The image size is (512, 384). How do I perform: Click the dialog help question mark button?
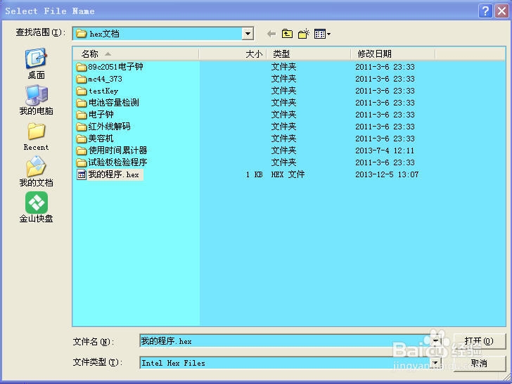pos(485,11)
